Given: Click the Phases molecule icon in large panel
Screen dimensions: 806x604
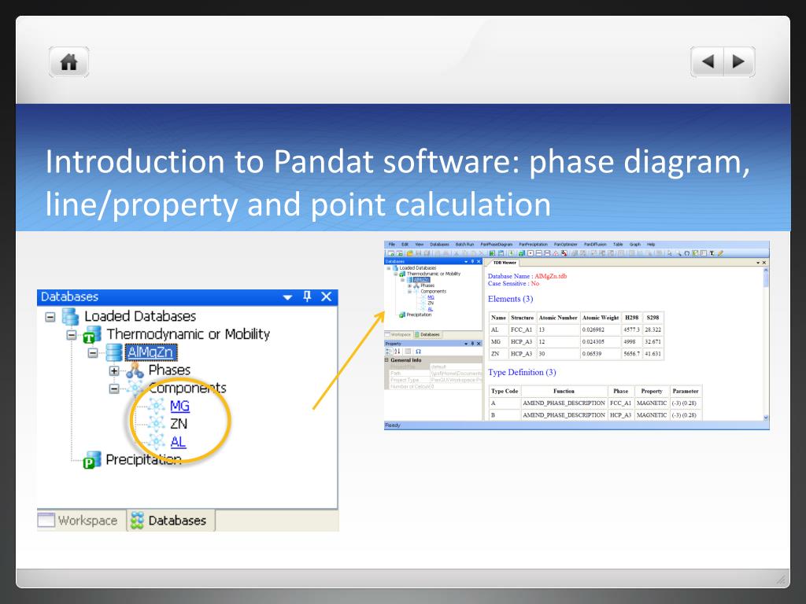Looking at the screenshot, I should pyautogui.click(x=135, y=370).
